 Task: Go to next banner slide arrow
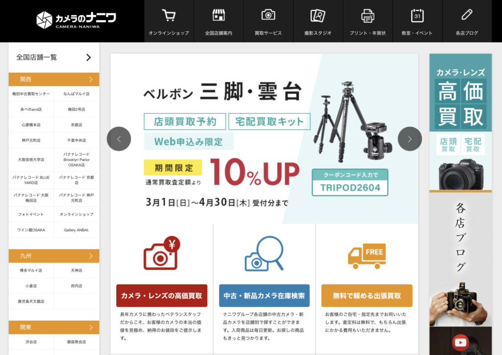[x=410, y=139]
